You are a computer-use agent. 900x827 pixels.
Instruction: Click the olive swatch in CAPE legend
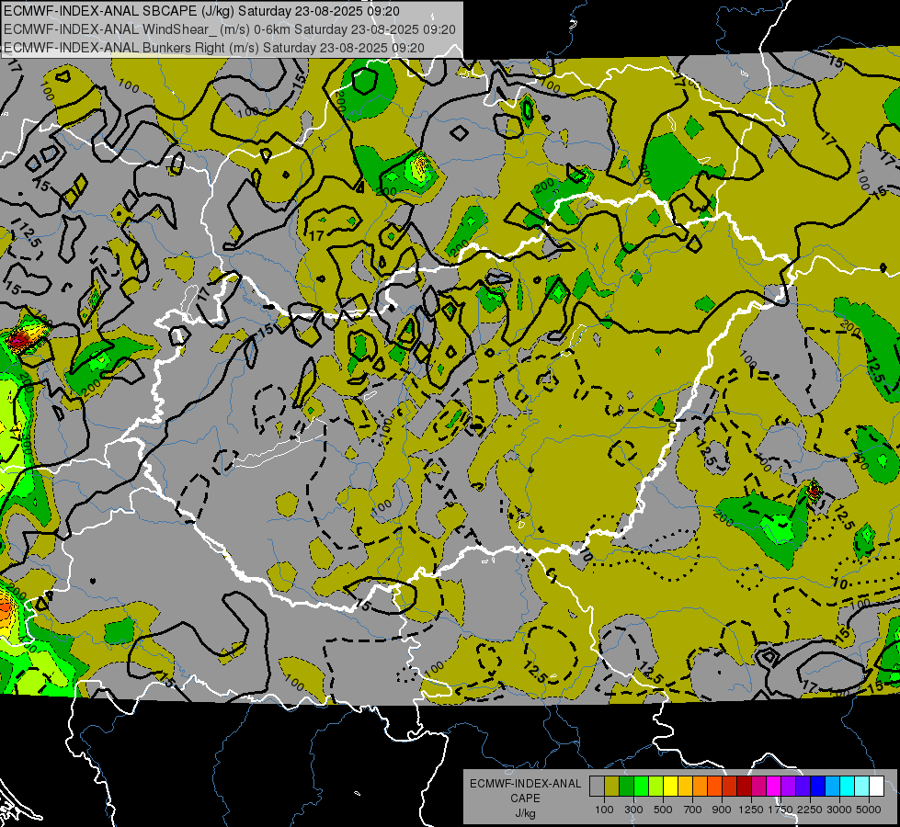click(612, 786)
